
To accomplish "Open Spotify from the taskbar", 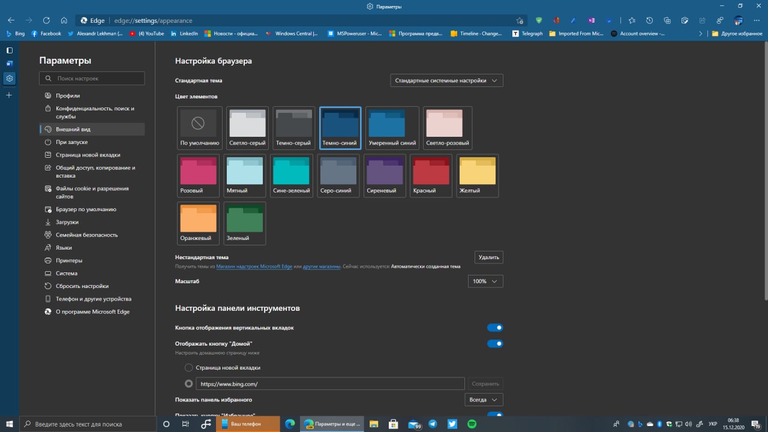I will [472, 424].
